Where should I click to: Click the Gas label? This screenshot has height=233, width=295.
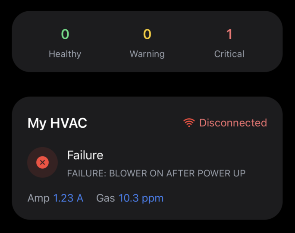105,198
